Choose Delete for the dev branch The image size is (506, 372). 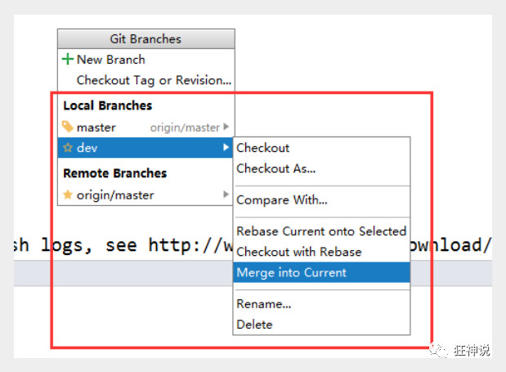coord(321,325)
